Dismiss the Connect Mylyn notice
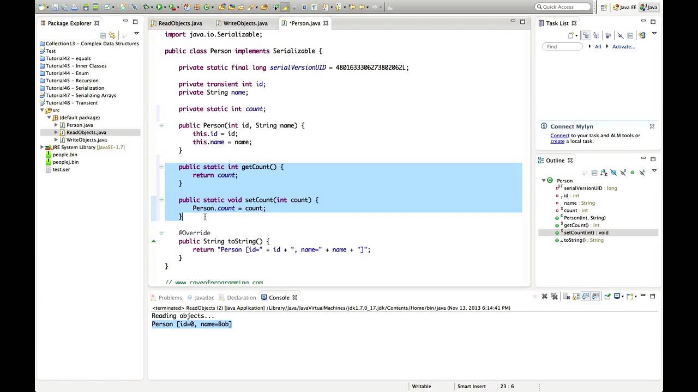The width and height of the screenshot is (698, 392). tap(652, 126)
